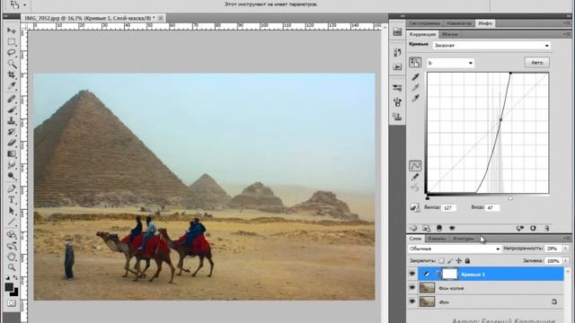Select the Gradient tool

12,153
